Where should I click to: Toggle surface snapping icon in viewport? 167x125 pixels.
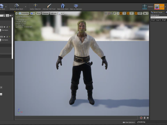pos(118,14)
